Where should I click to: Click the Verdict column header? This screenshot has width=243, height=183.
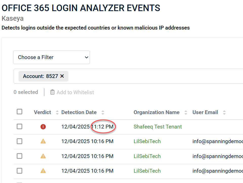[x=43, y=113]
